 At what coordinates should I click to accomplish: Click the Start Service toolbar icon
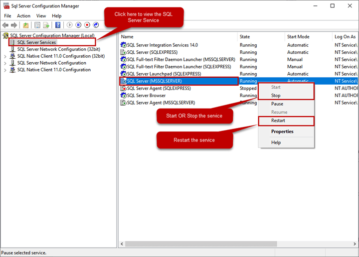point(70,25)
